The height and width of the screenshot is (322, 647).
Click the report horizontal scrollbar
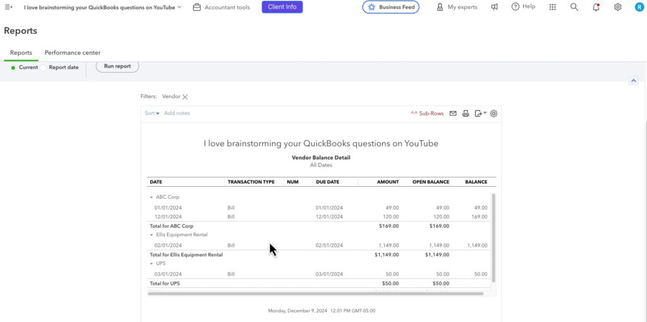click(x=315, y=294)
